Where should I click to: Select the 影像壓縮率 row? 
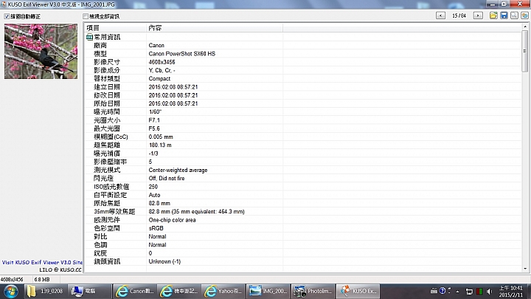click(x=303, y=162)
